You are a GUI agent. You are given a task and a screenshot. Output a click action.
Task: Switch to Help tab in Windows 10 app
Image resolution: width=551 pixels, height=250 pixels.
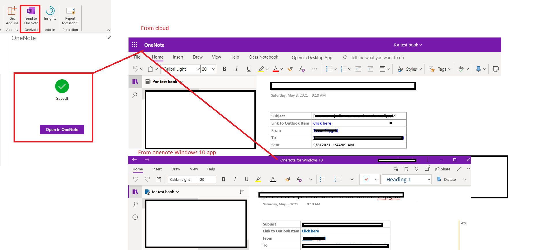click(211, 169)
